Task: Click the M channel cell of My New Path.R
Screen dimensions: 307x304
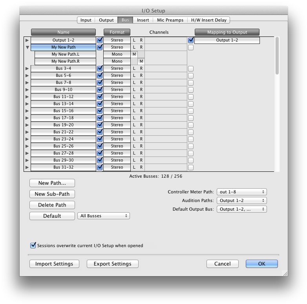Action: (x=141, y=61)
